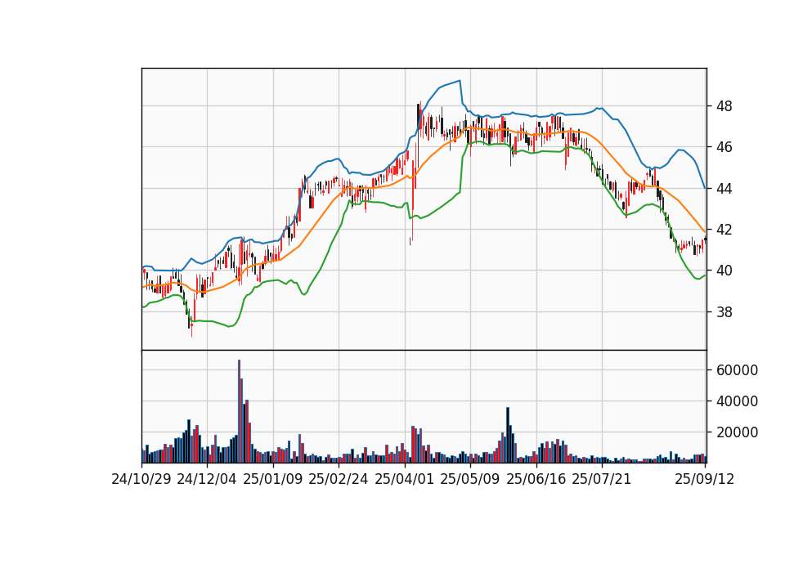Click the price axis value 48
785x564 pixels.
coord(724,106)
